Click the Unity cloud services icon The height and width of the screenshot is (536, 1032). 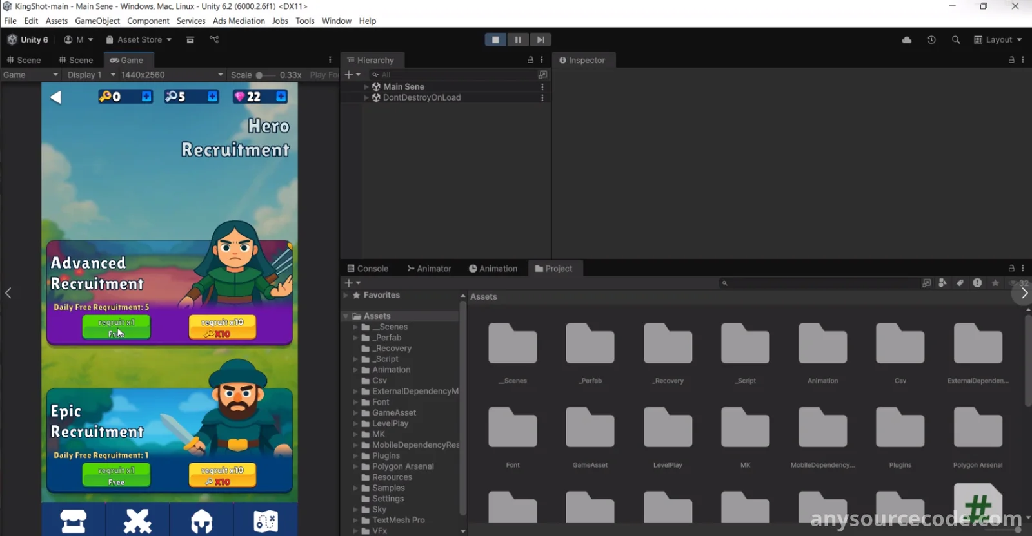(x=906, y=40)
